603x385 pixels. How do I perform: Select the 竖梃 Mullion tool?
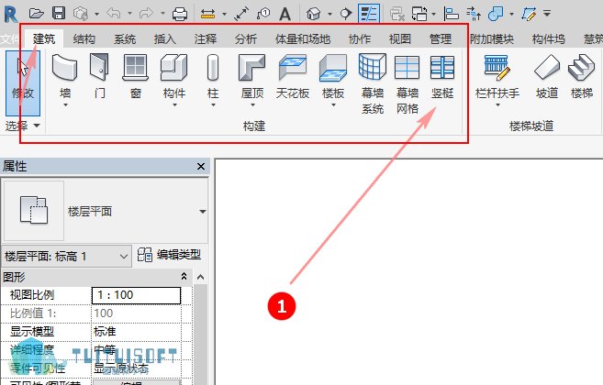click(x=442, y=76)
